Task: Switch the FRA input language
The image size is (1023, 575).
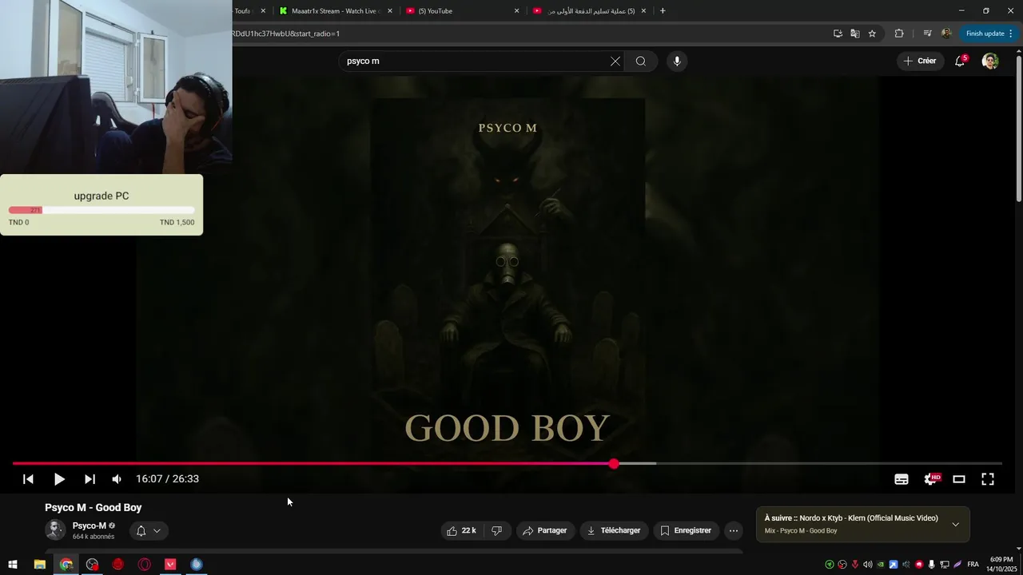Action: pyautogui.click(x=973, y=565)
